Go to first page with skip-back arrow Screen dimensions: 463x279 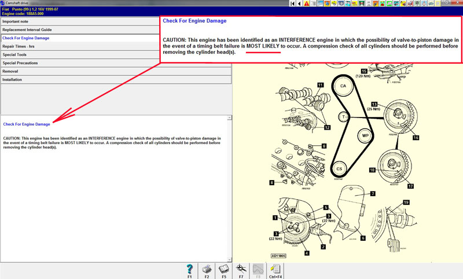292,4
